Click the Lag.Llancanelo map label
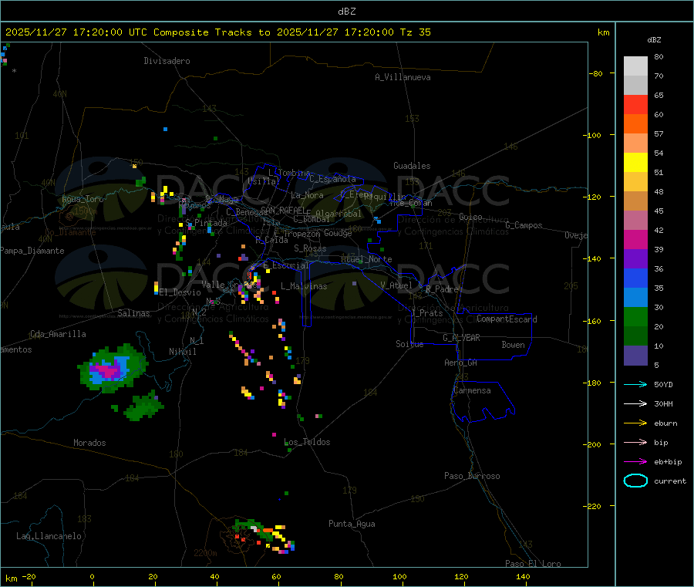This screenshot has width=694, height=587. click(49, 536)
